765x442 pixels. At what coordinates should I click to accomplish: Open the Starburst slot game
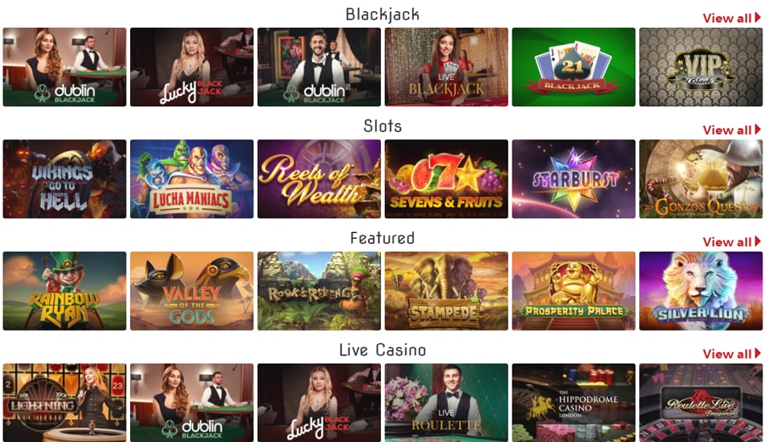(x=574, y=179)
